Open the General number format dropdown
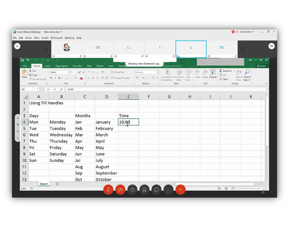 [147, 72]
